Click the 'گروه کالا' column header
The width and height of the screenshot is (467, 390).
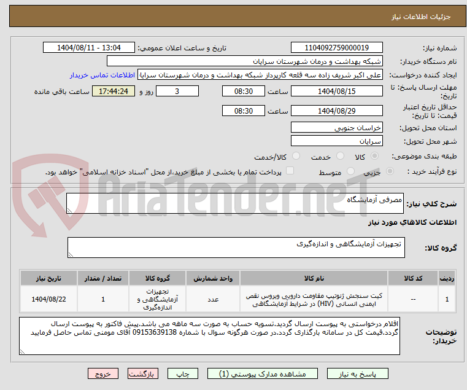pyautogui.click(x=158, y=278)
